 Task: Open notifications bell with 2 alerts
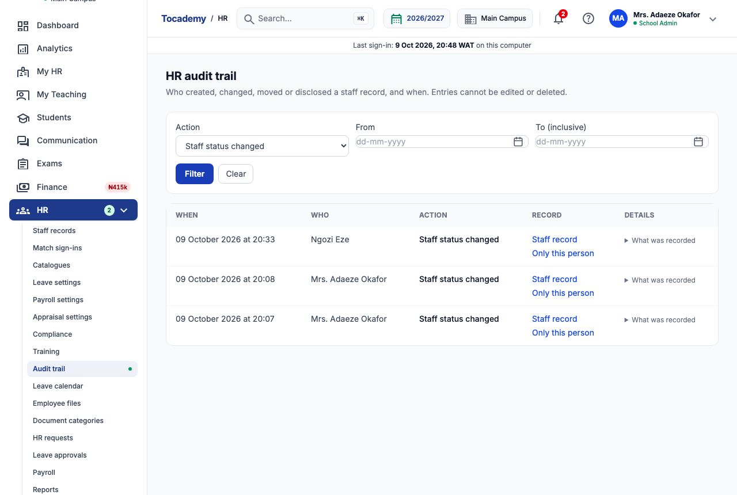559,18
